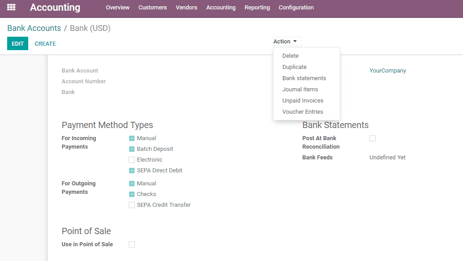Click the 'Bank Account' field label
The width and height of the screenshot is (463, 261).
pyautogui.click(x=80, y=70)
